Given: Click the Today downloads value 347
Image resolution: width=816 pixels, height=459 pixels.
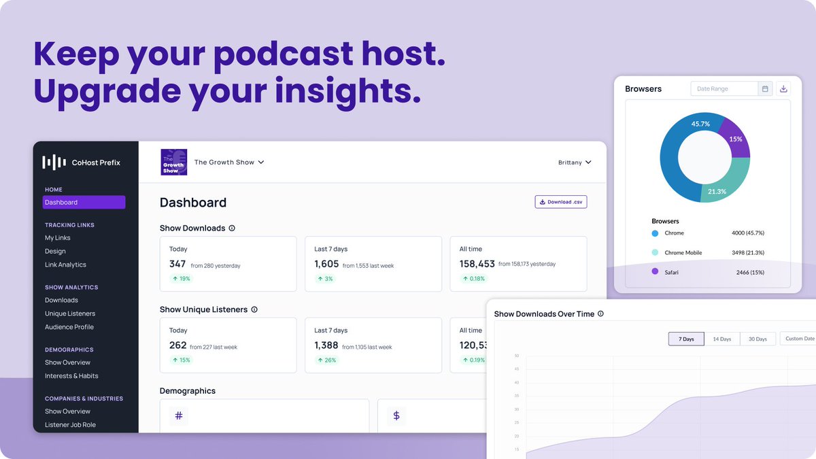Looking at the screenshot, I should pyautogui.click(x=177, y=264).
